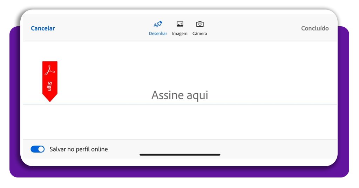The width and height of the screenshot is (359, 188).
Task: Select the Desenhar pen icon
Action: [158, 24]
